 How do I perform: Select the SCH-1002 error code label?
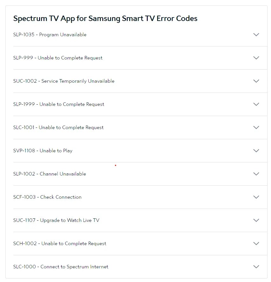point(59,244)
